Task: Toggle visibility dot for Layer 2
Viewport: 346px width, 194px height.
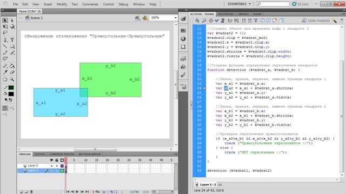Action: [52, 165]
